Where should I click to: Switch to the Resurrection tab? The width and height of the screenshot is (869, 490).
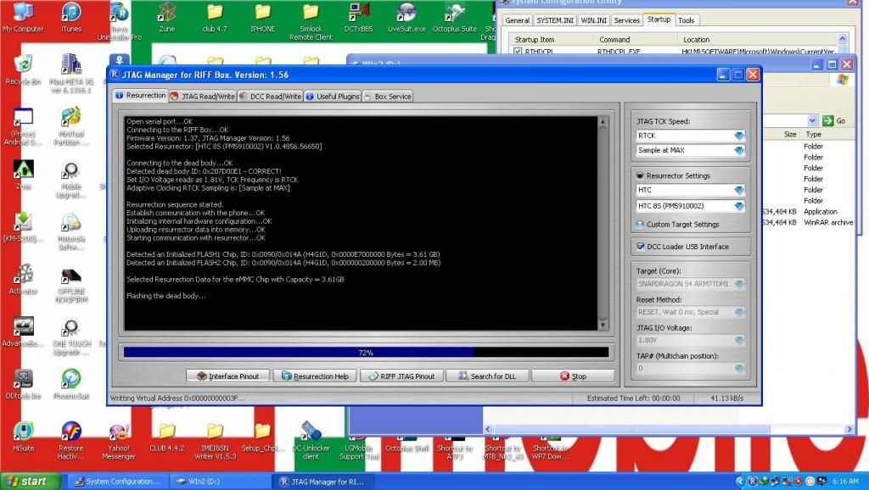(141, 95)
